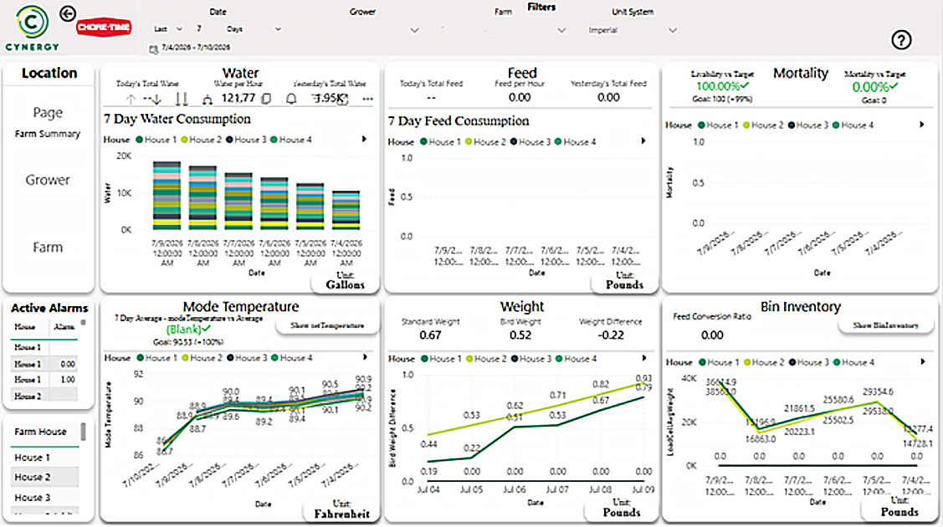Image resolution: width=943 pixels, height=527 pixels.
Task: Click the House column header in Active Alarms
Action: tap(24, 327)
